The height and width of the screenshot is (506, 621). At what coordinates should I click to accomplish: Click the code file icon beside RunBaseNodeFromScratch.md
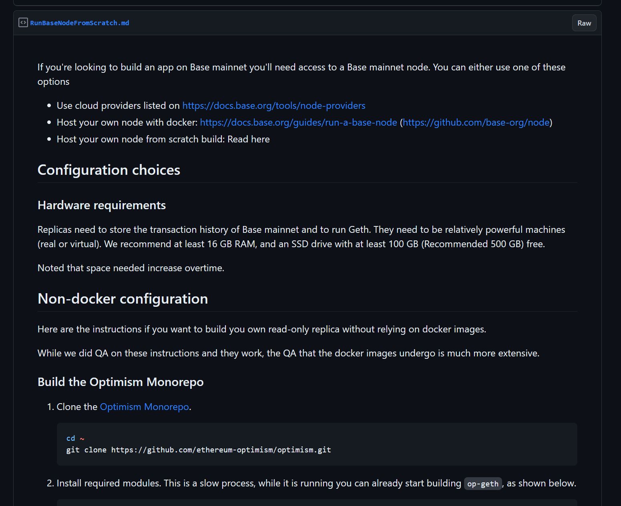pyautogui.click(x=23, y=23)
